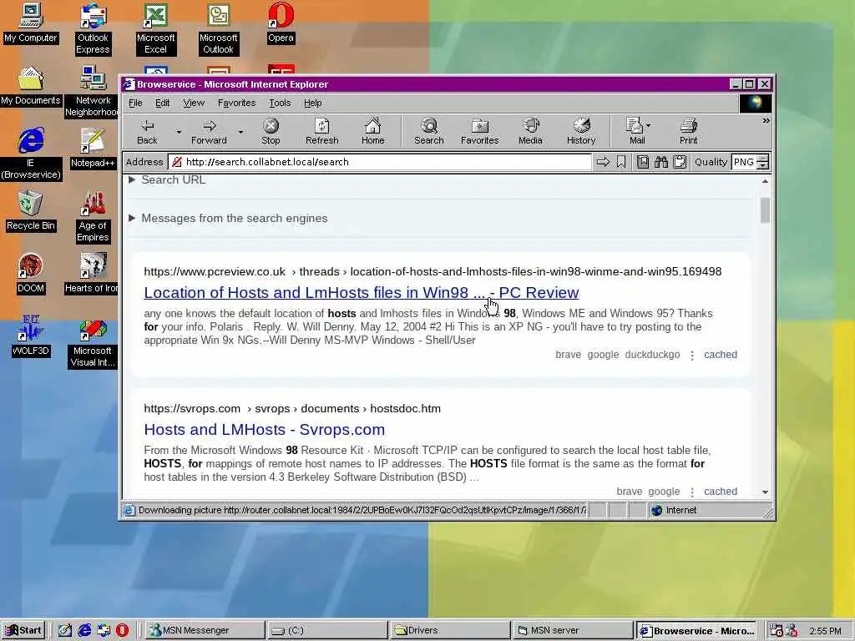
Task: Open cached link for PC Review result
Action: point(721,355)
